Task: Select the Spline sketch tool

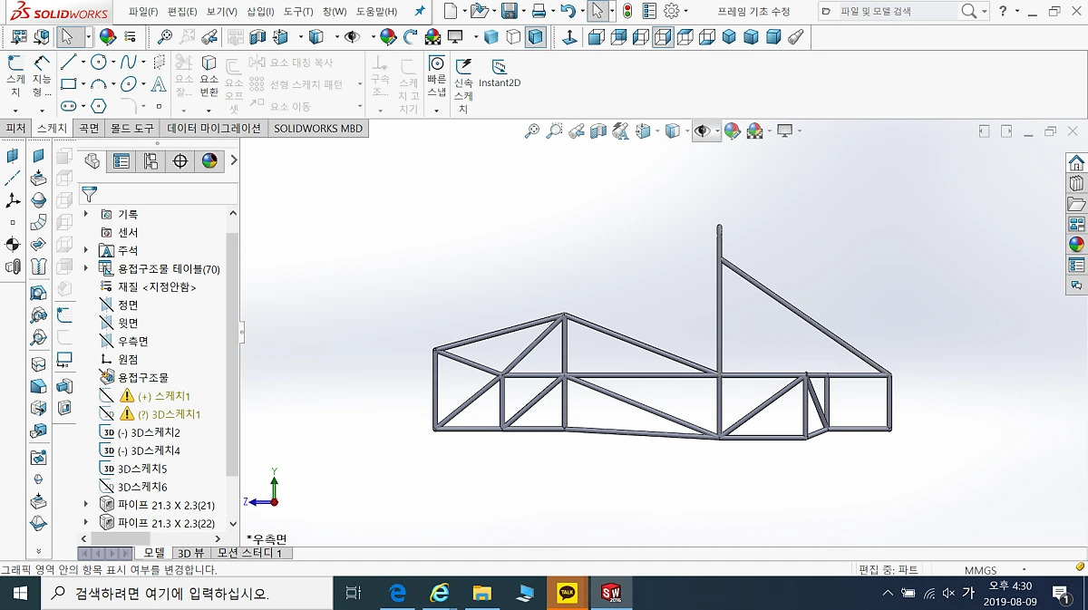Action: pos(128,63)
